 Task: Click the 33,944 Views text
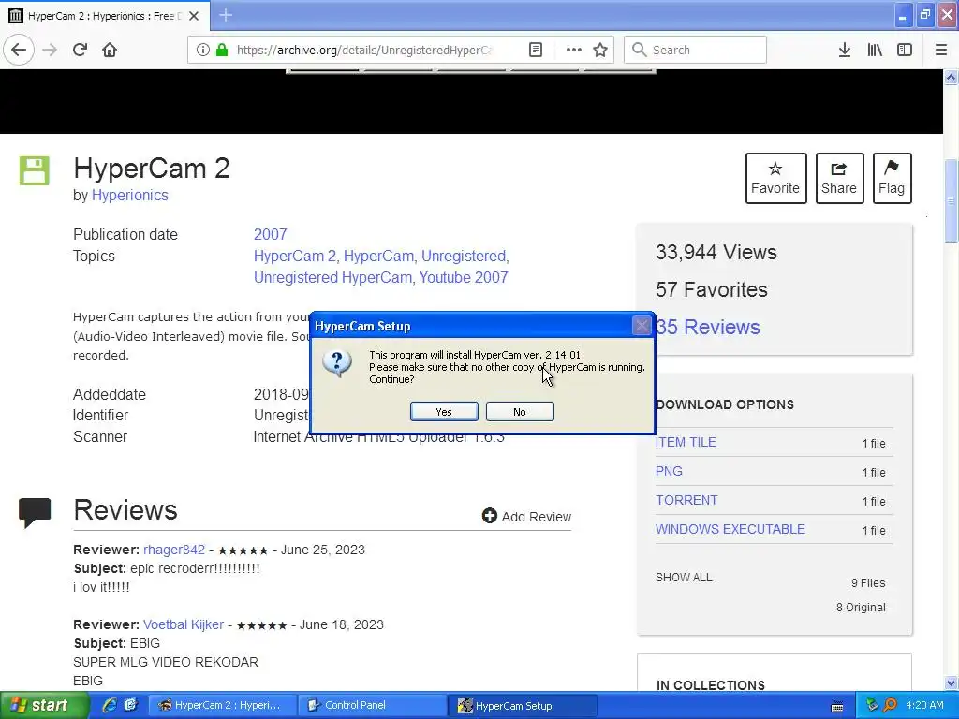click(716, 253)
